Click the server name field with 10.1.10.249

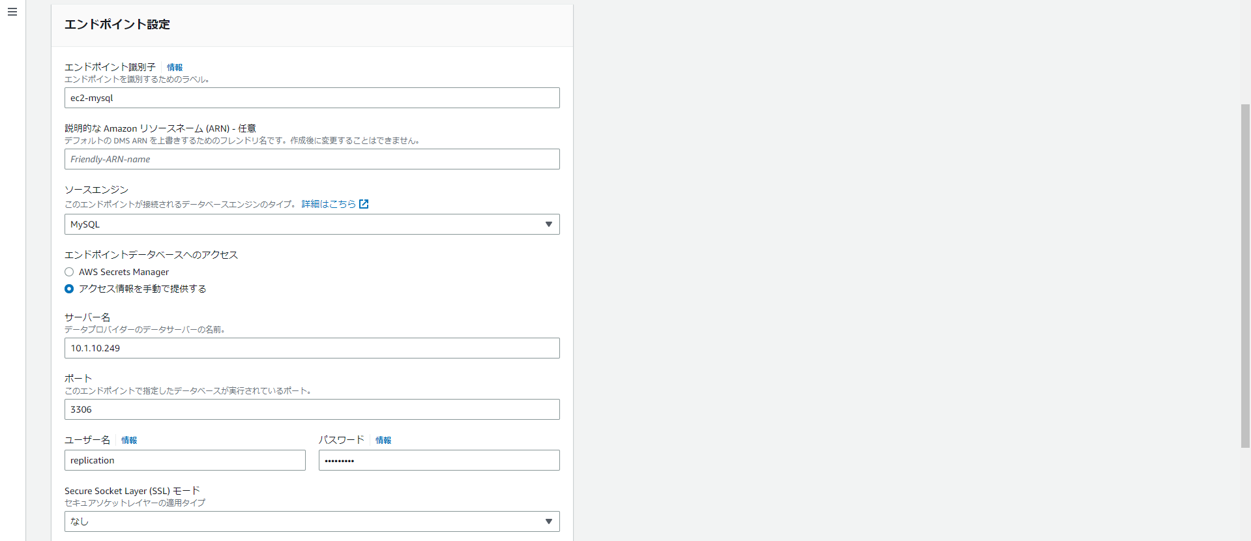pos(312,348)
